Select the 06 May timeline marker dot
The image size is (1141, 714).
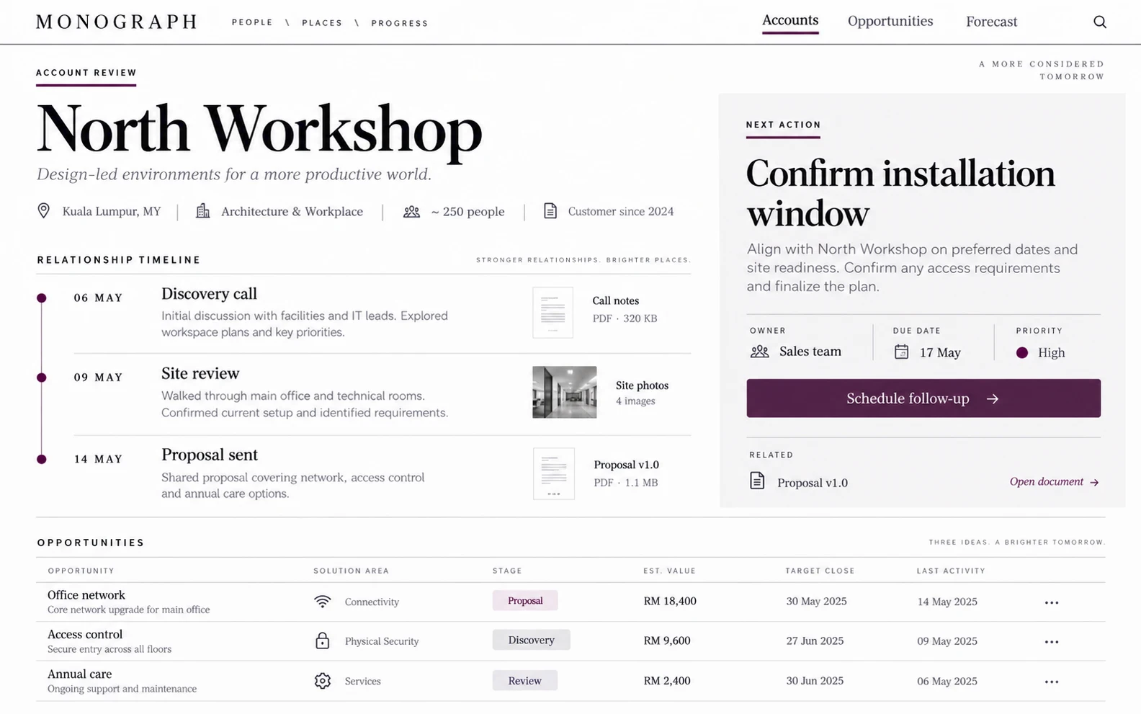coord(42,298)
